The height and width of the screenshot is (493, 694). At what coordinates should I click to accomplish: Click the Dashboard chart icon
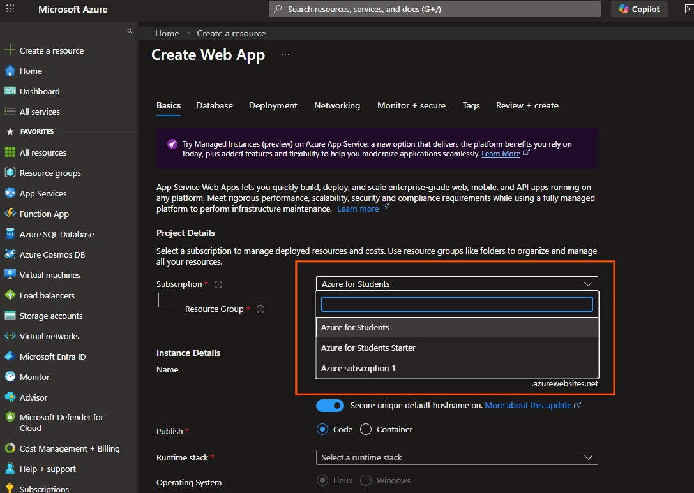coord(10,91)
